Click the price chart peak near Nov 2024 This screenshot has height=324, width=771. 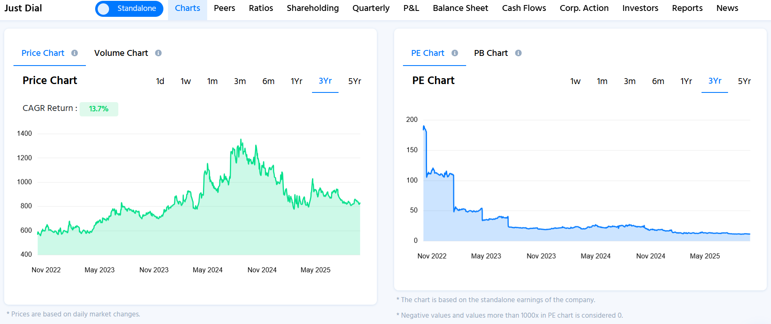[241, 140]
